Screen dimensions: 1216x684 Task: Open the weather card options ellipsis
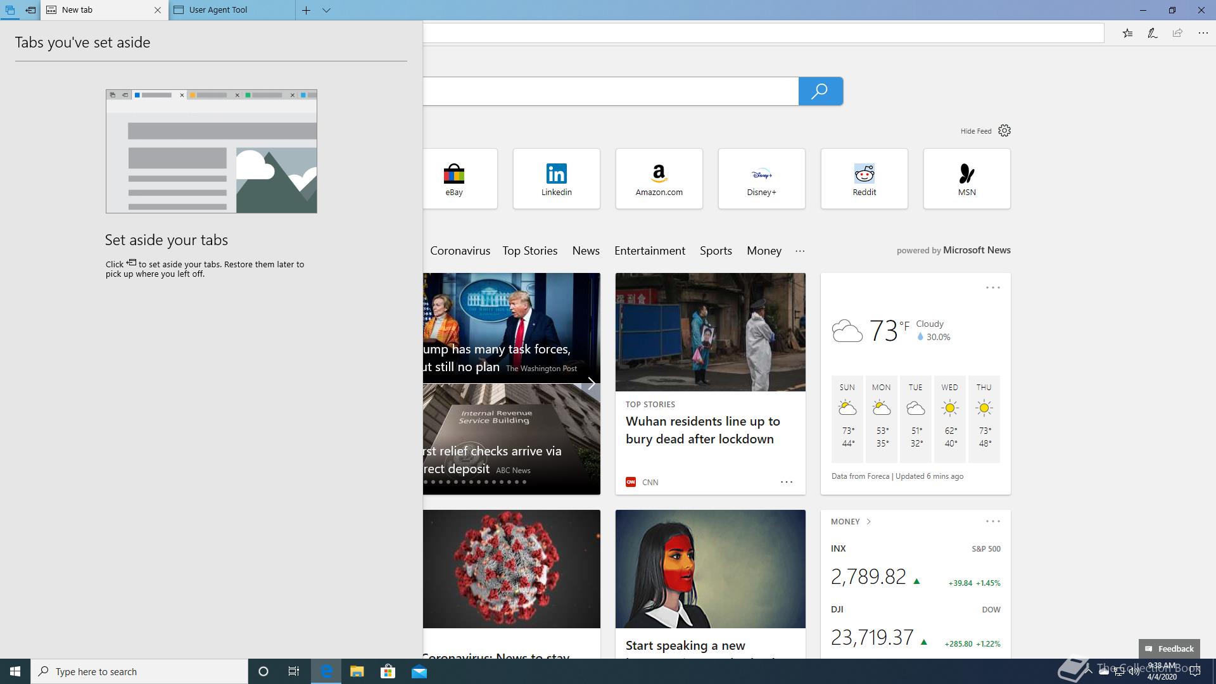coord(993,288)
